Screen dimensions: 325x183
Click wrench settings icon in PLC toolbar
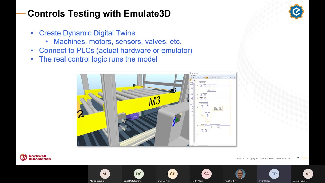234,78
